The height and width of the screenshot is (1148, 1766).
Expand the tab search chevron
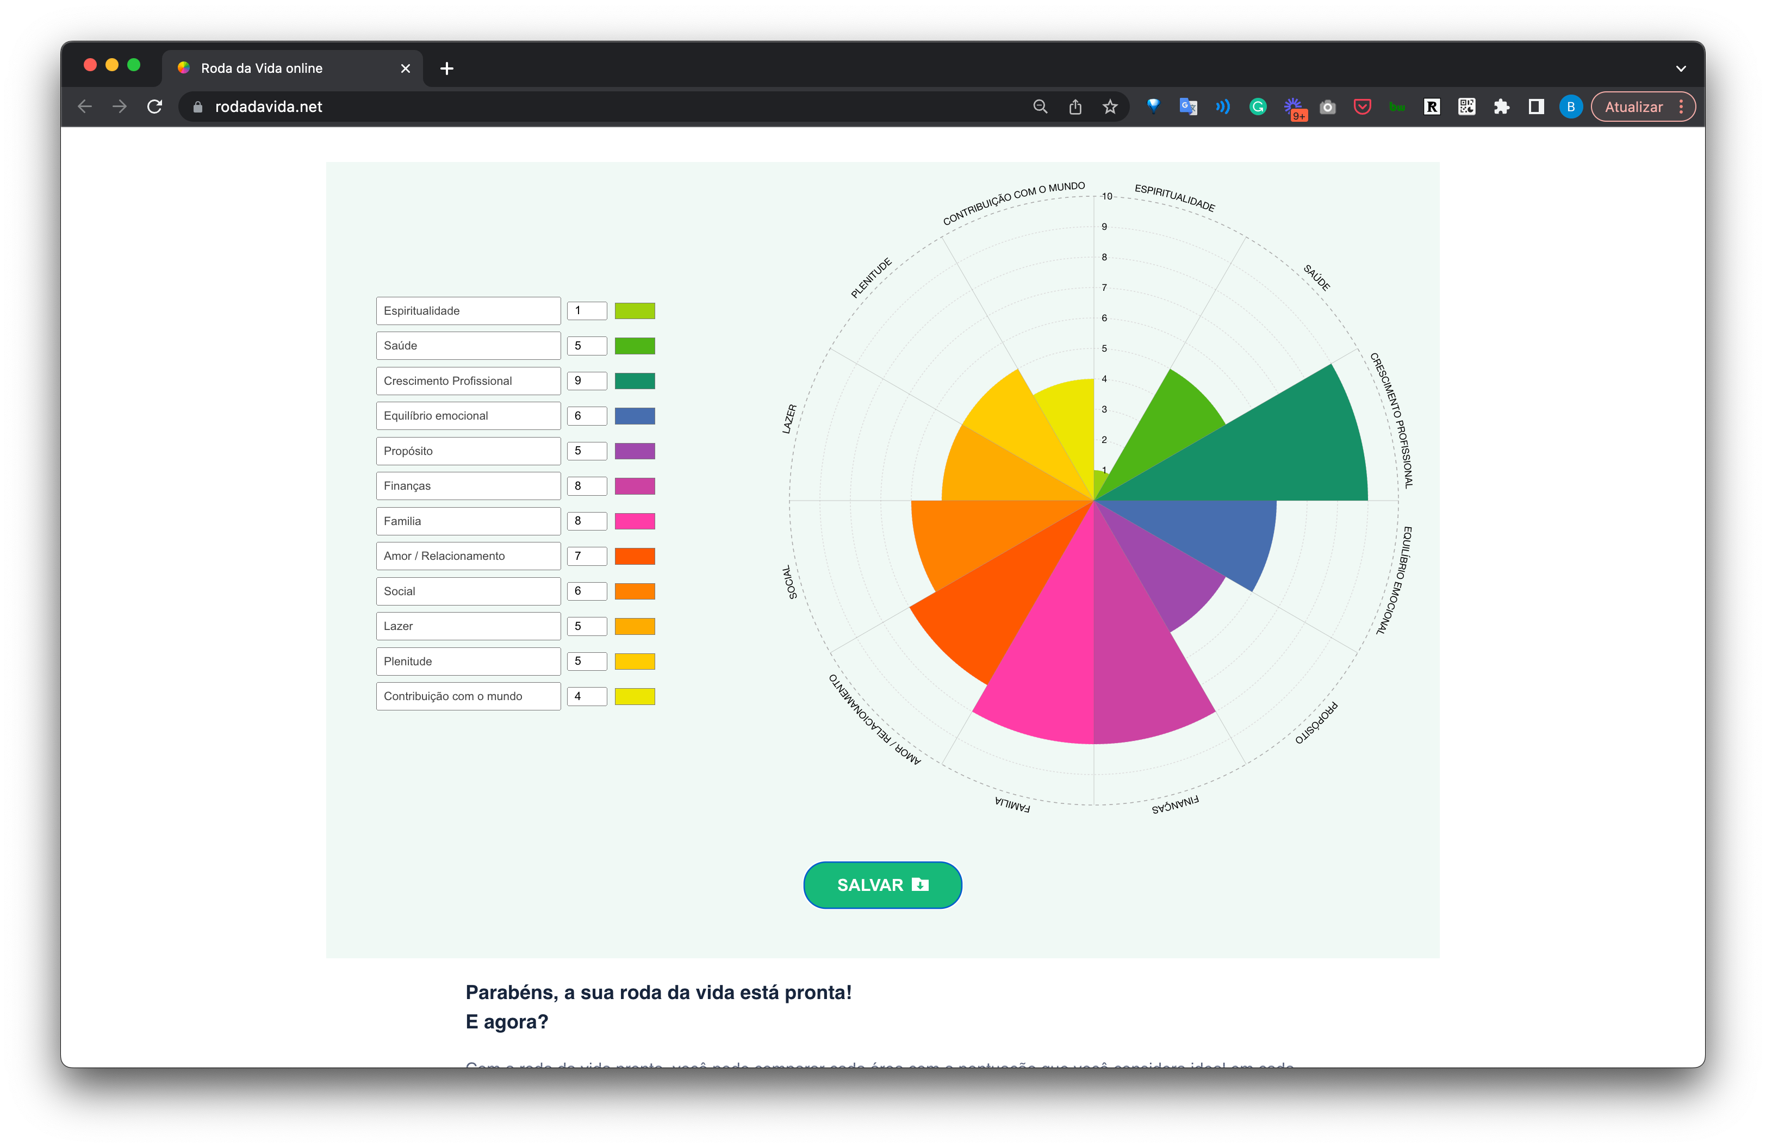tap(1681, 68)
